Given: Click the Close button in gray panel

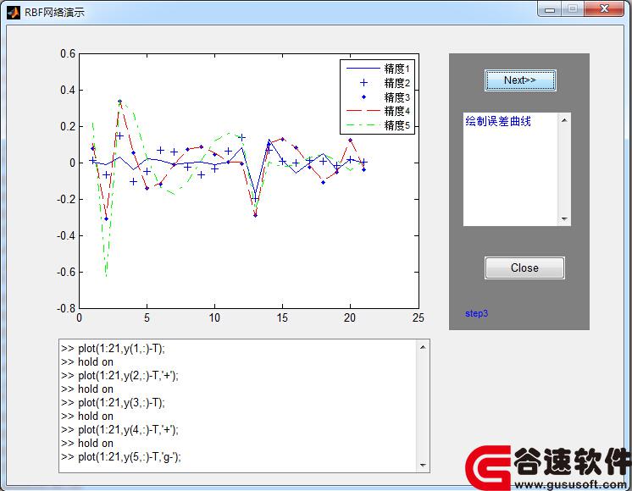Looking at the screenshot, I should [524, 268].
